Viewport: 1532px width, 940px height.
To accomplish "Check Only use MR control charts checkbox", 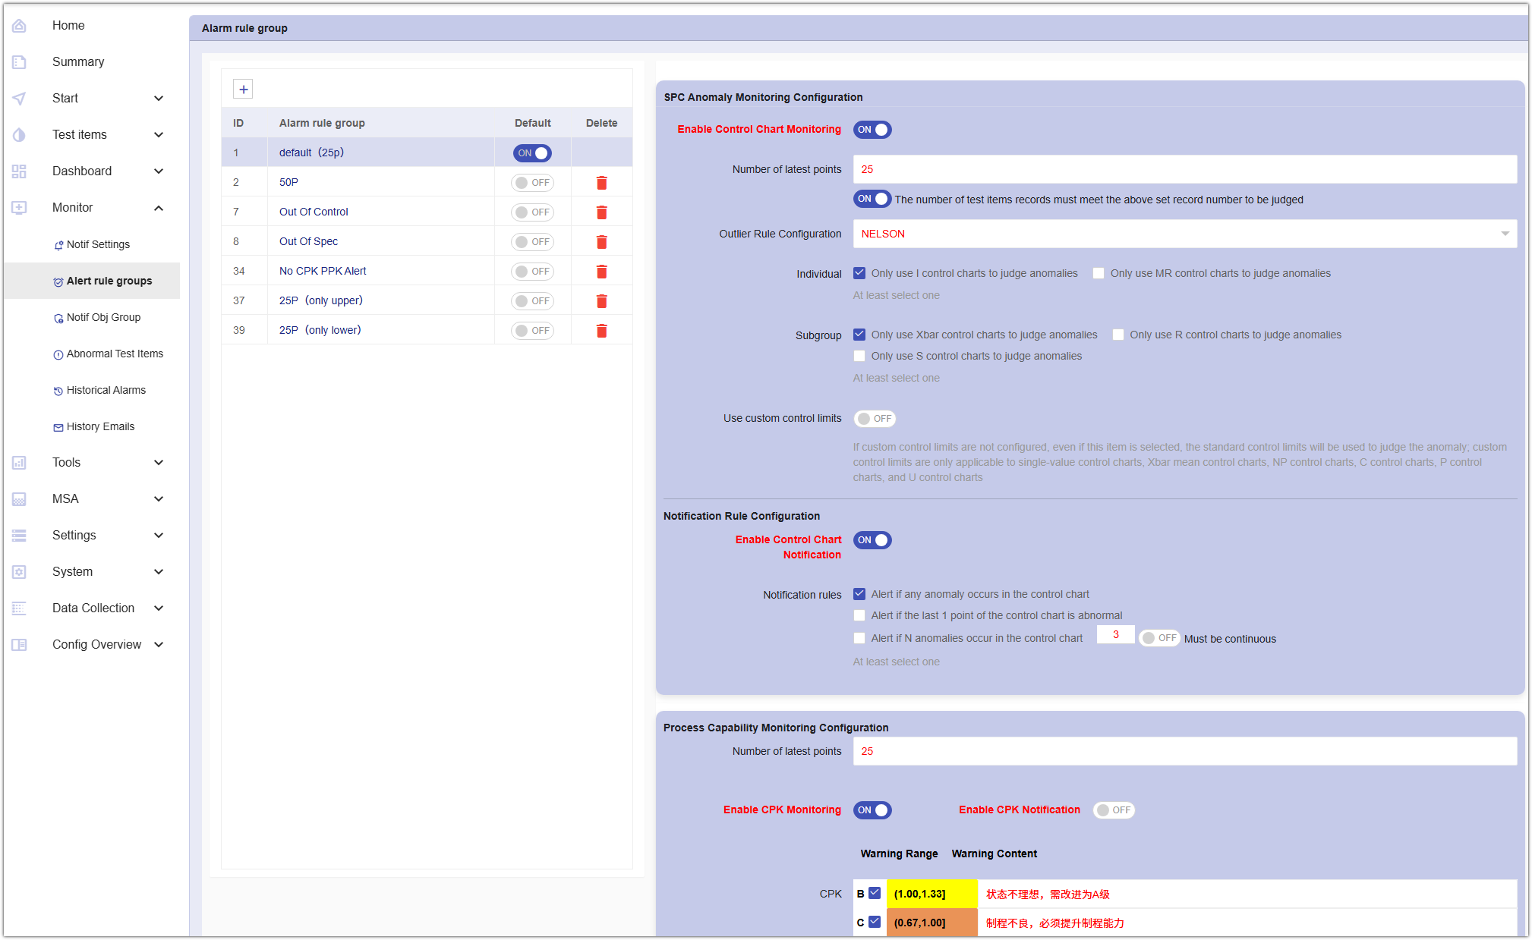I will click(1099, 274).
